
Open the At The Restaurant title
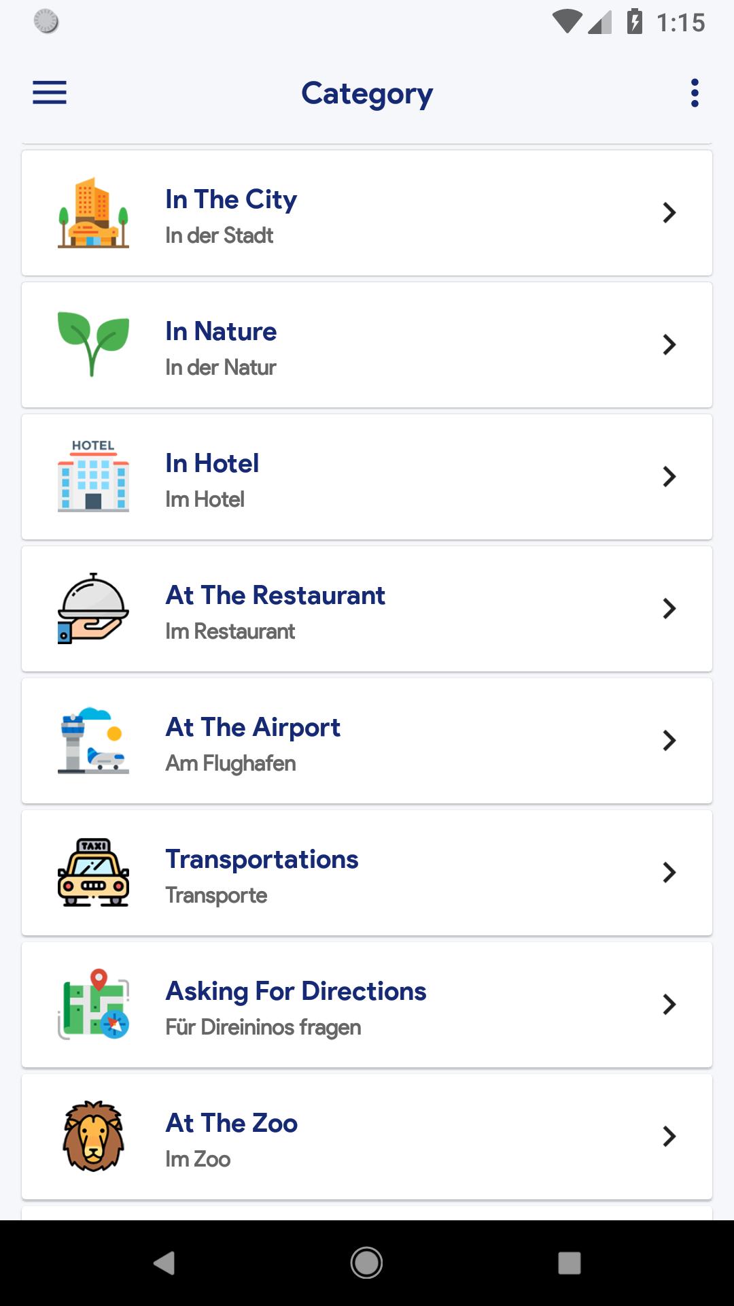[x=275, y=595]
